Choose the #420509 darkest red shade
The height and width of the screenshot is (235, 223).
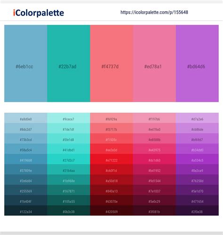pyautogui.click(x=111, y=211)
